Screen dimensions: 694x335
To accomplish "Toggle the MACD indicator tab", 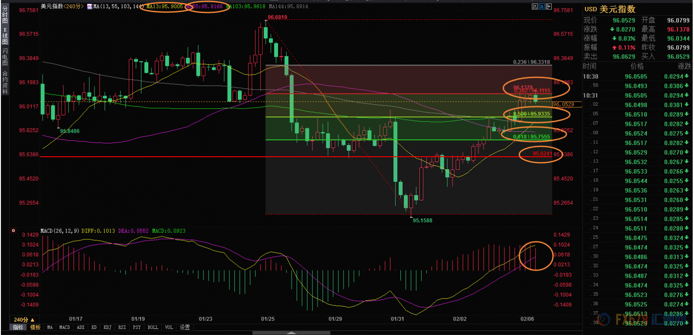I will click(x=64, y=328).
